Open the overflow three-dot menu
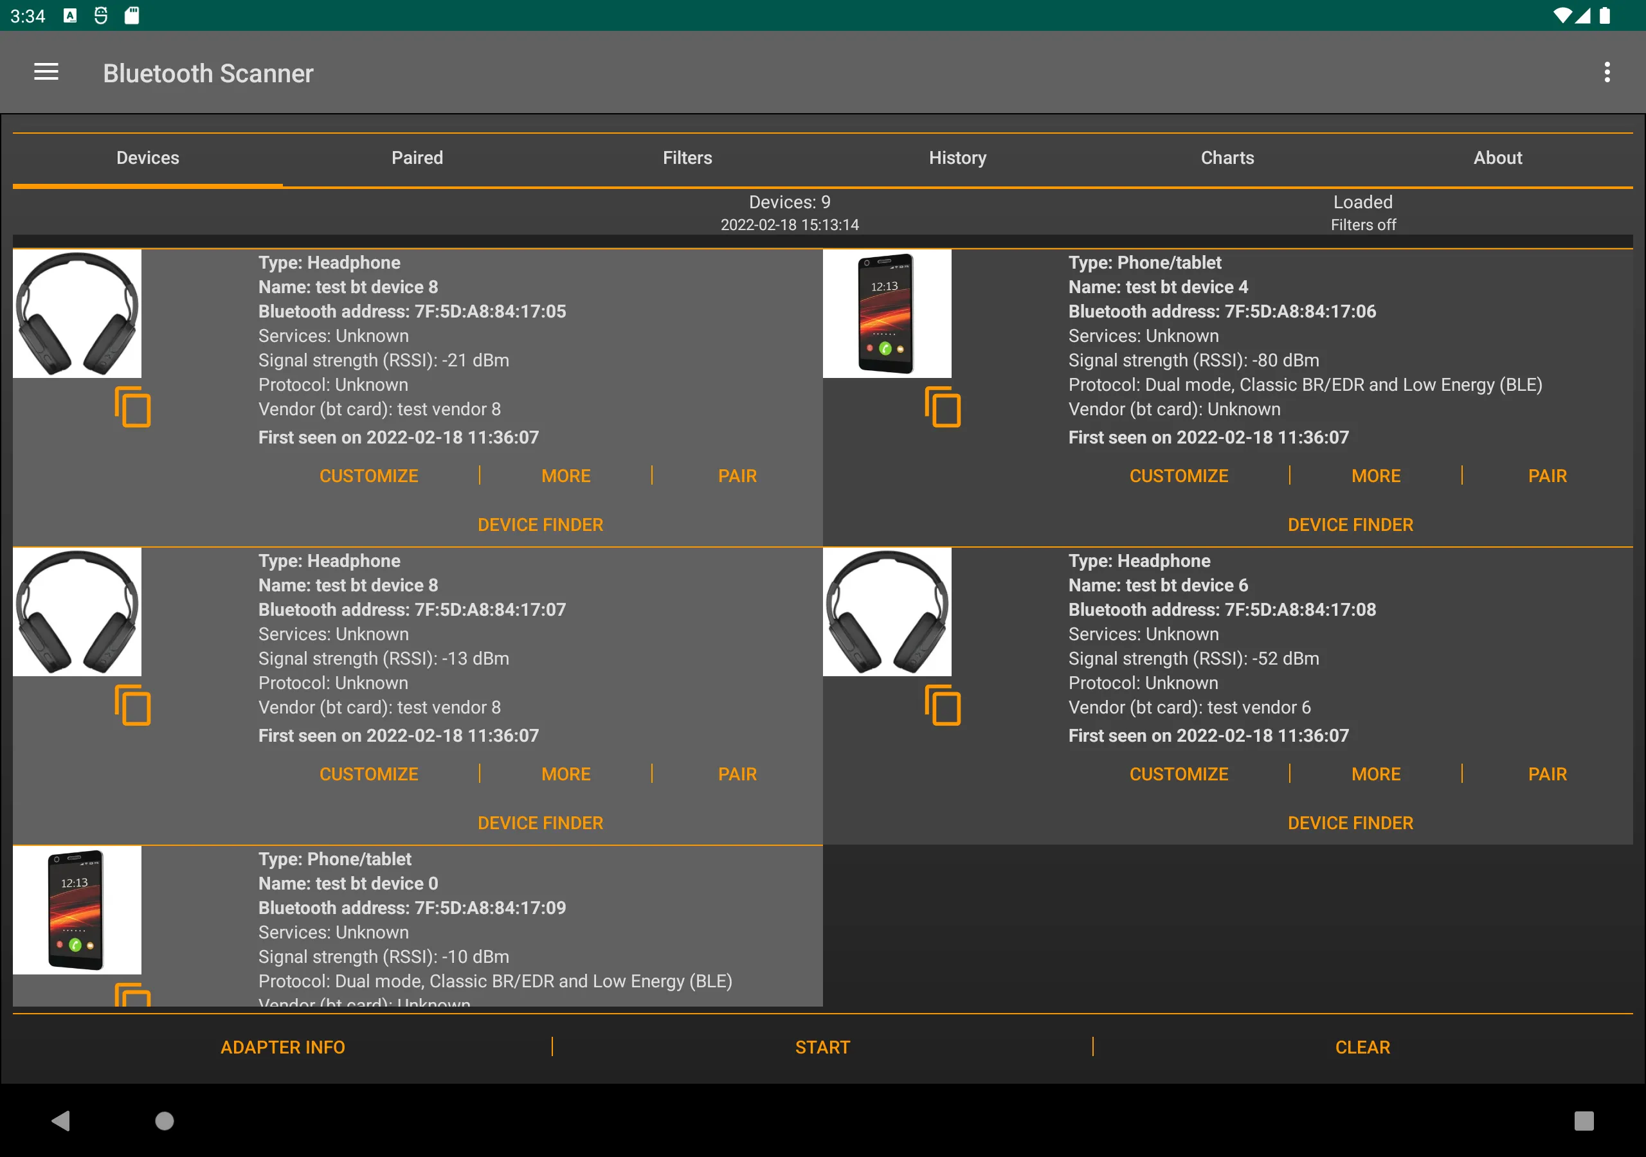1646x1157 pixels. click(1607, 72)
